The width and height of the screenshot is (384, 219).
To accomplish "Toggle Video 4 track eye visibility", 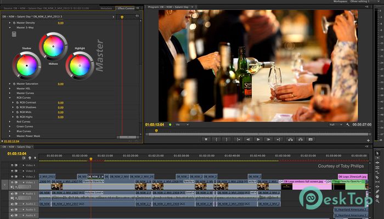I will point(12,165).
